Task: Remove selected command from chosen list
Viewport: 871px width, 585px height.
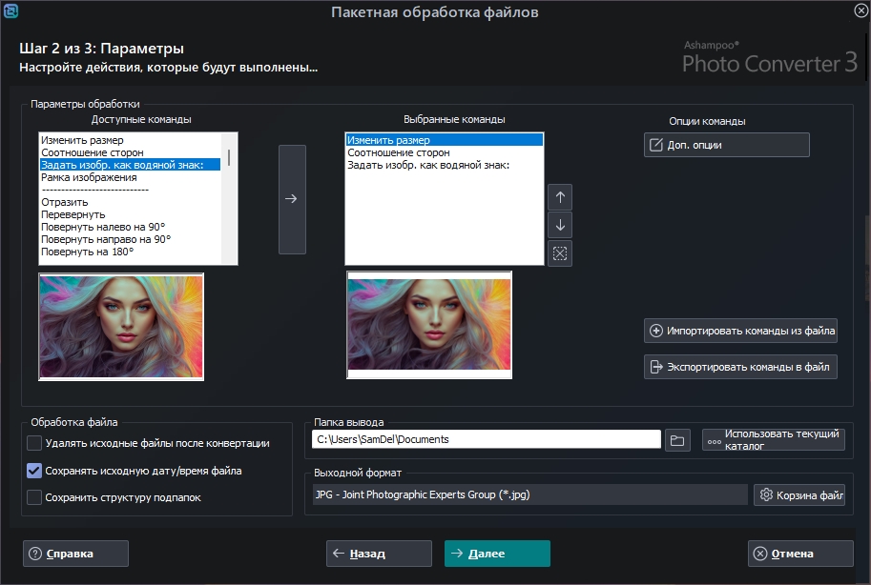Action: [x=560, y=253]
